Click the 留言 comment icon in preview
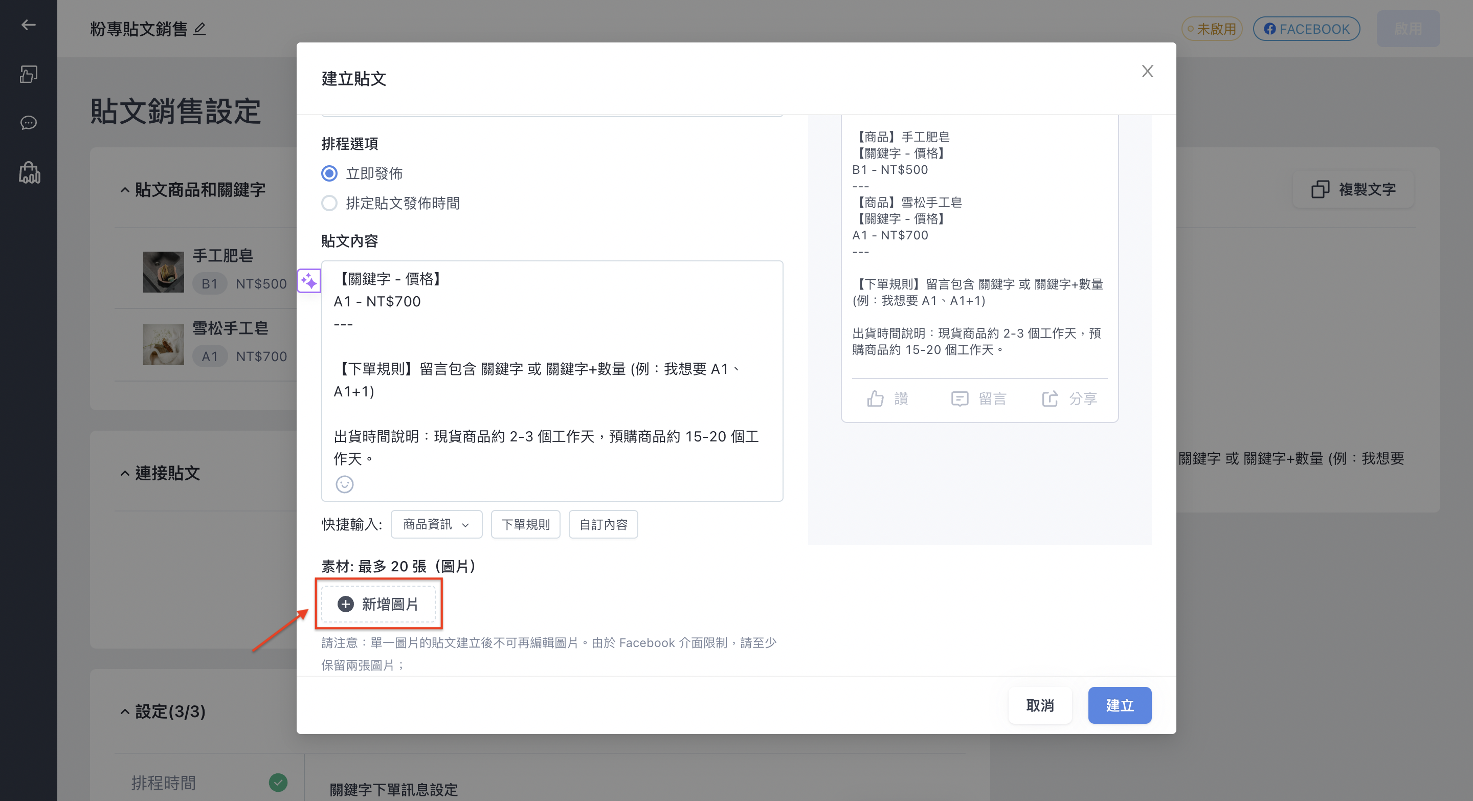Image resolution: width=1473 pixels, height=801 pixels. [959, 398]
